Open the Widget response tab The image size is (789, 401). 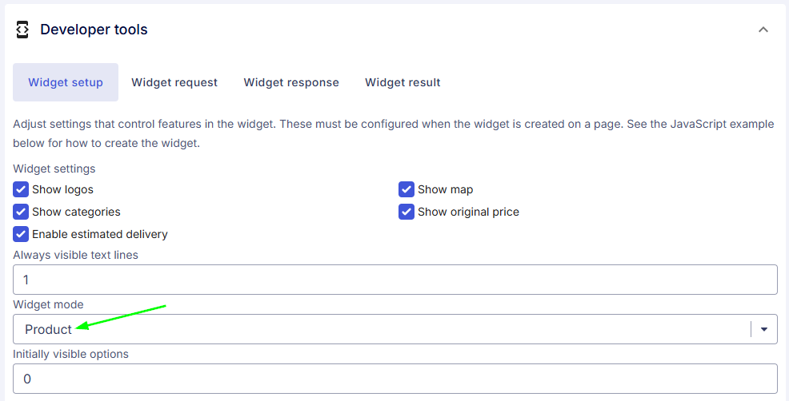pyautogui.click(x=291, y=82)
